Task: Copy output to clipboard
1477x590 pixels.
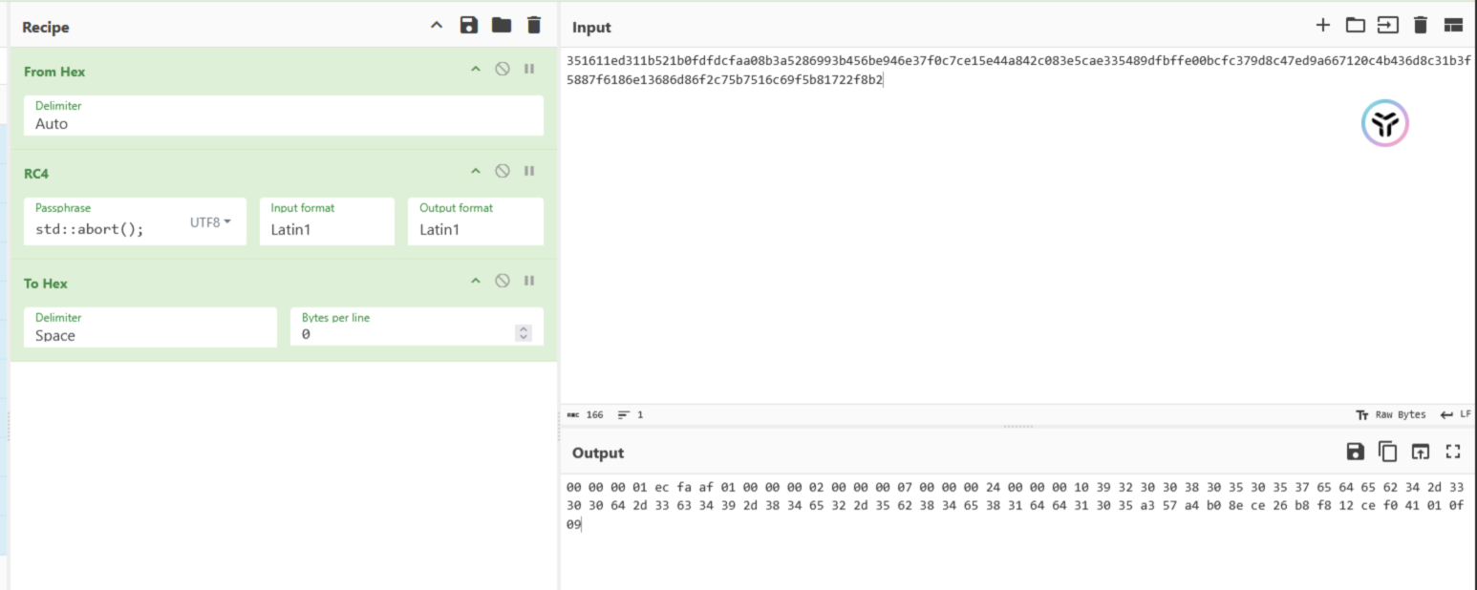Action: (x=1387, y=452)
